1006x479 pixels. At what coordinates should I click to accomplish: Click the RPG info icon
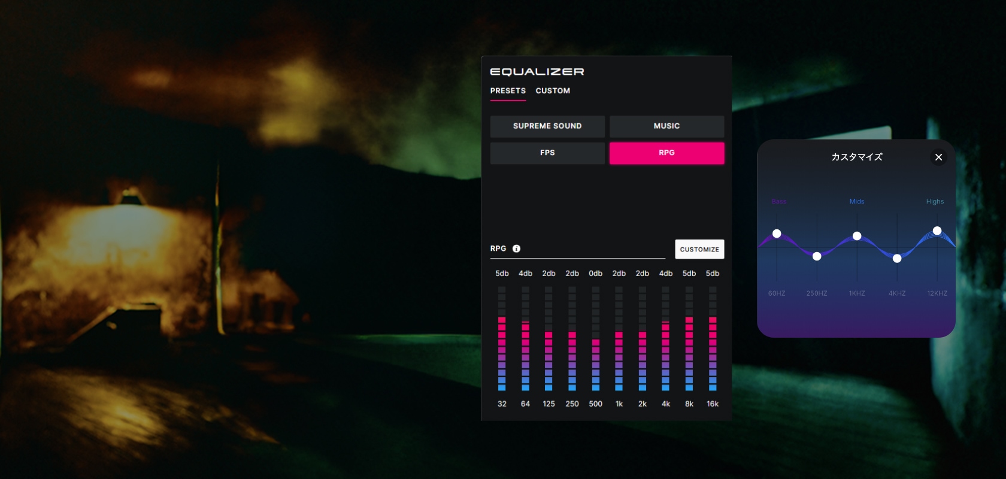click(x=516, y=248)
